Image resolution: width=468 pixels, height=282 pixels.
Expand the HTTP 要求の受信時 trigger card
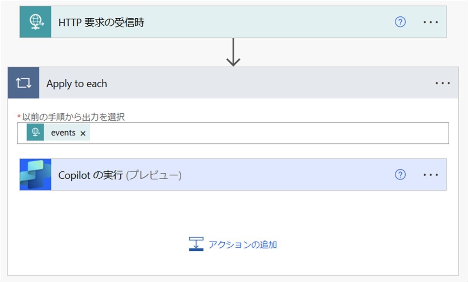pyautogui.click(x=233, y=22)
